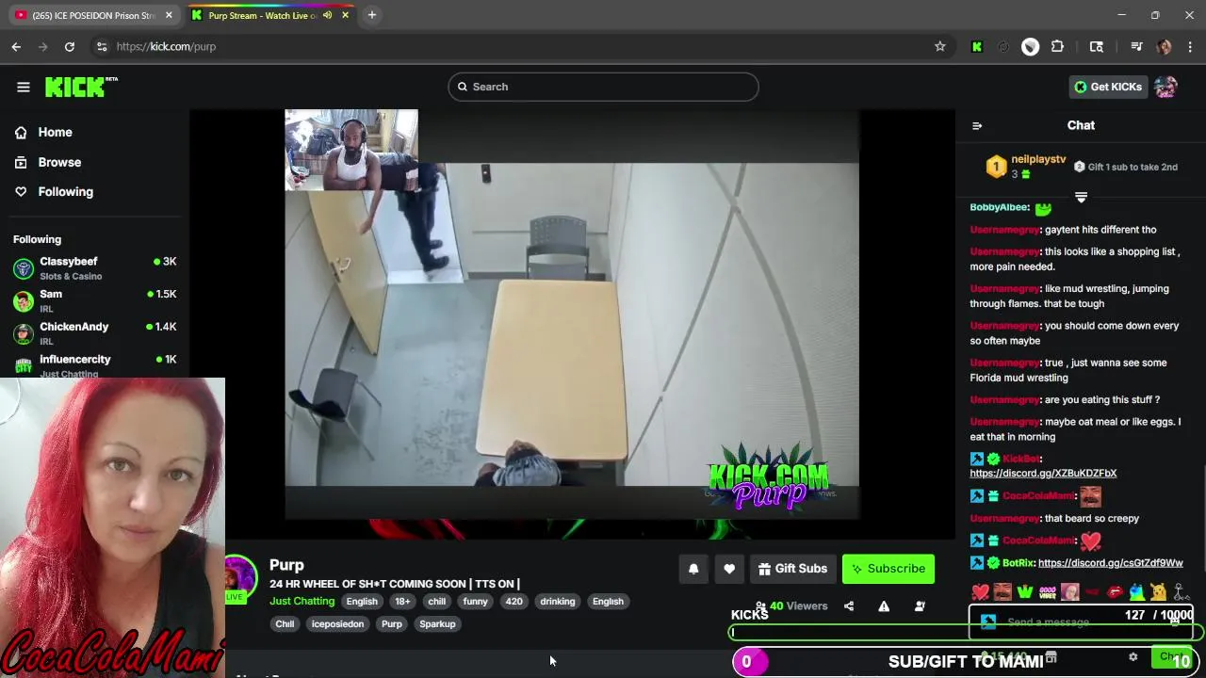This screenshot has height=678, width=1206.
Task: Click the share stream icon
Action: point(849,606)
